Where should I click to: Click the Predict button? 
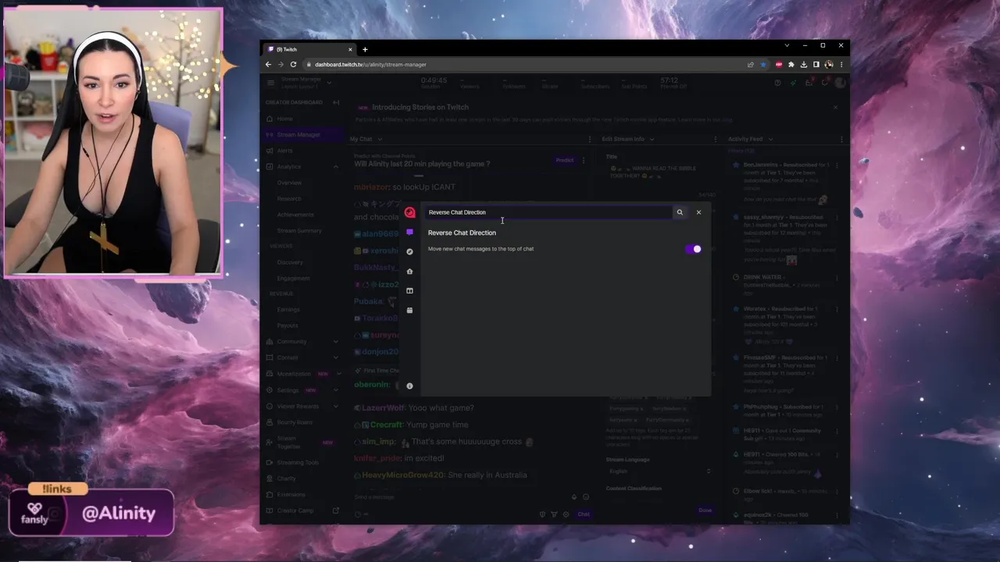point(565,160)
